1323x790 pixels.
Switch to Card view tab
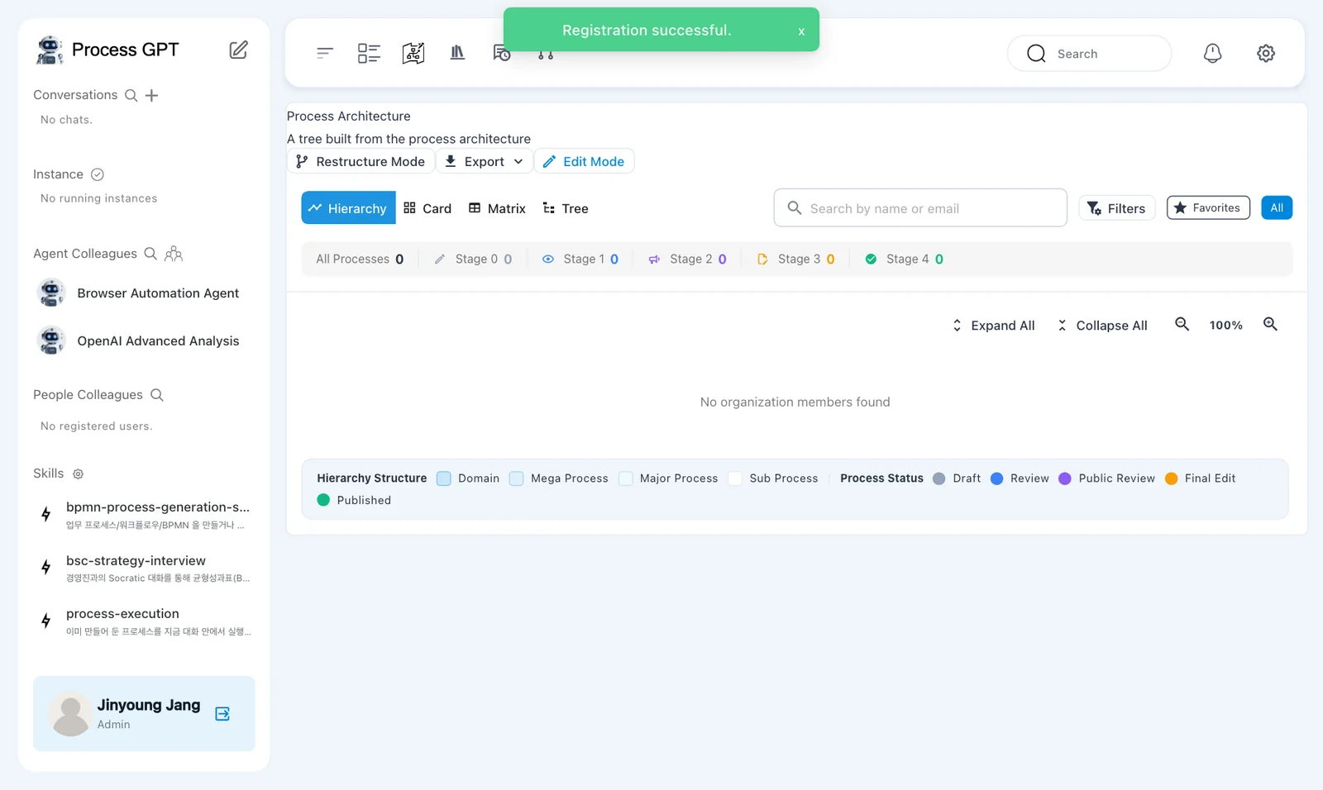pos(427,208)
